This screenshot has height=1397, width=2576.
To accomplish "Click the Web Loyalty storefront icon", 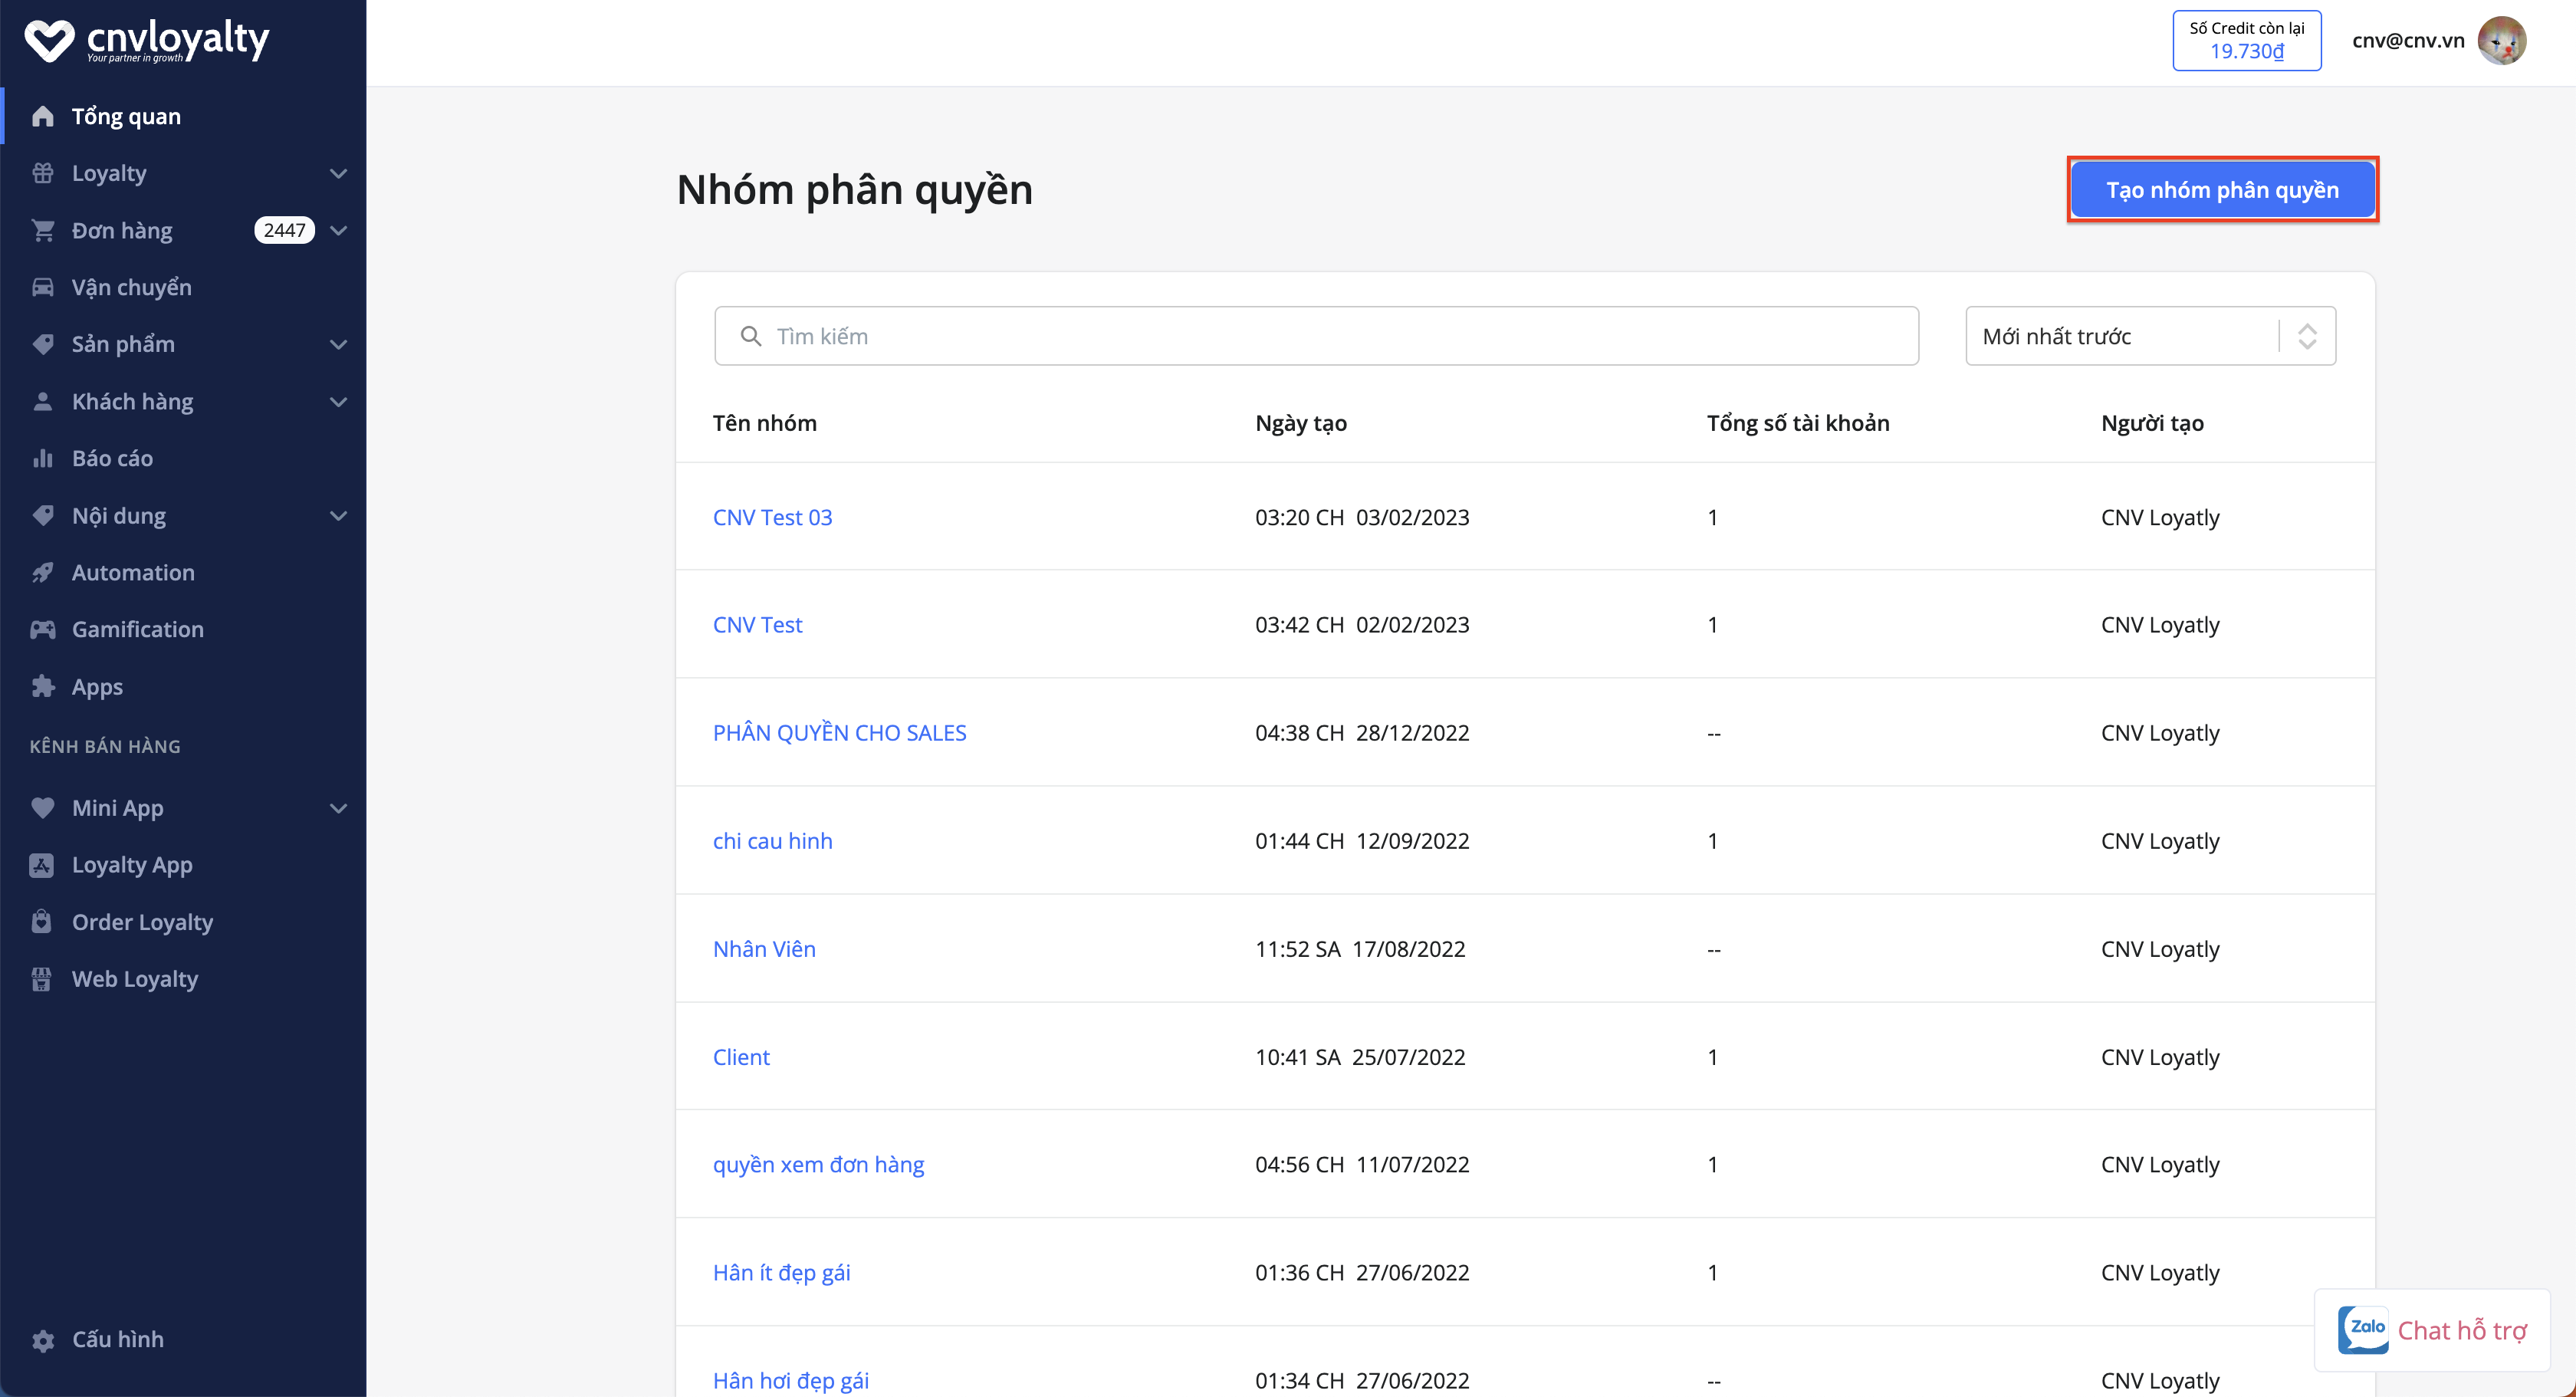I will tap(42, 978).
